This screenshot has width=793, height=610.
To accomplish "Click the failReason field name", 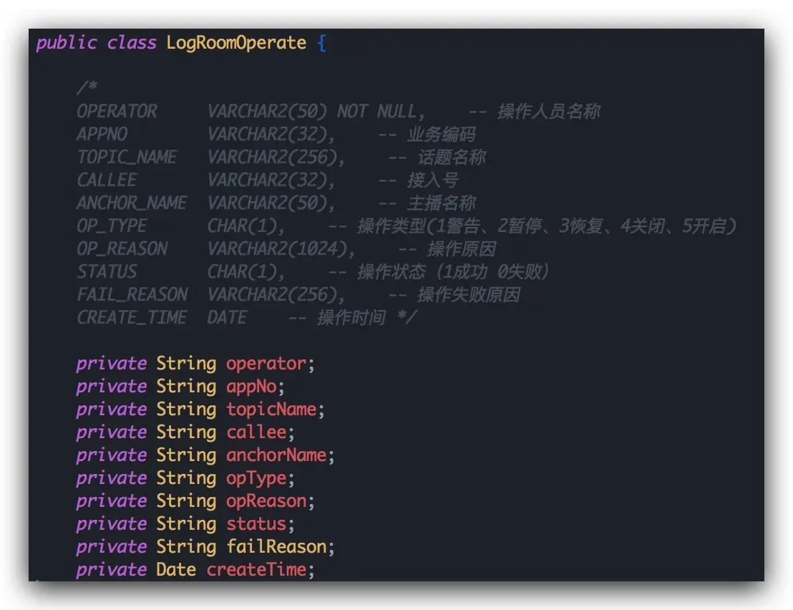I will tap(276, 547).
